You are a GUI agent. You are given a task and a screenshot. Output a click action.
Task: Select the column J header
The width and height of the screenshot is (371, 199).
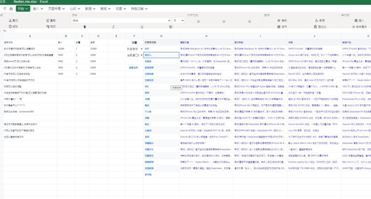coord(314,36)
